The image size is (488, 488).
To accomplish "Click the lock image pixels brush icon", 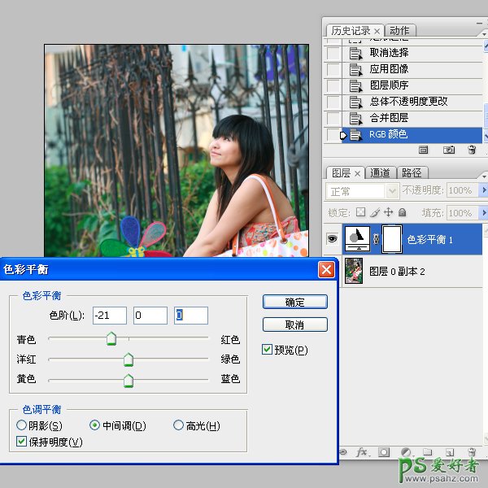I will pos(375,213).
